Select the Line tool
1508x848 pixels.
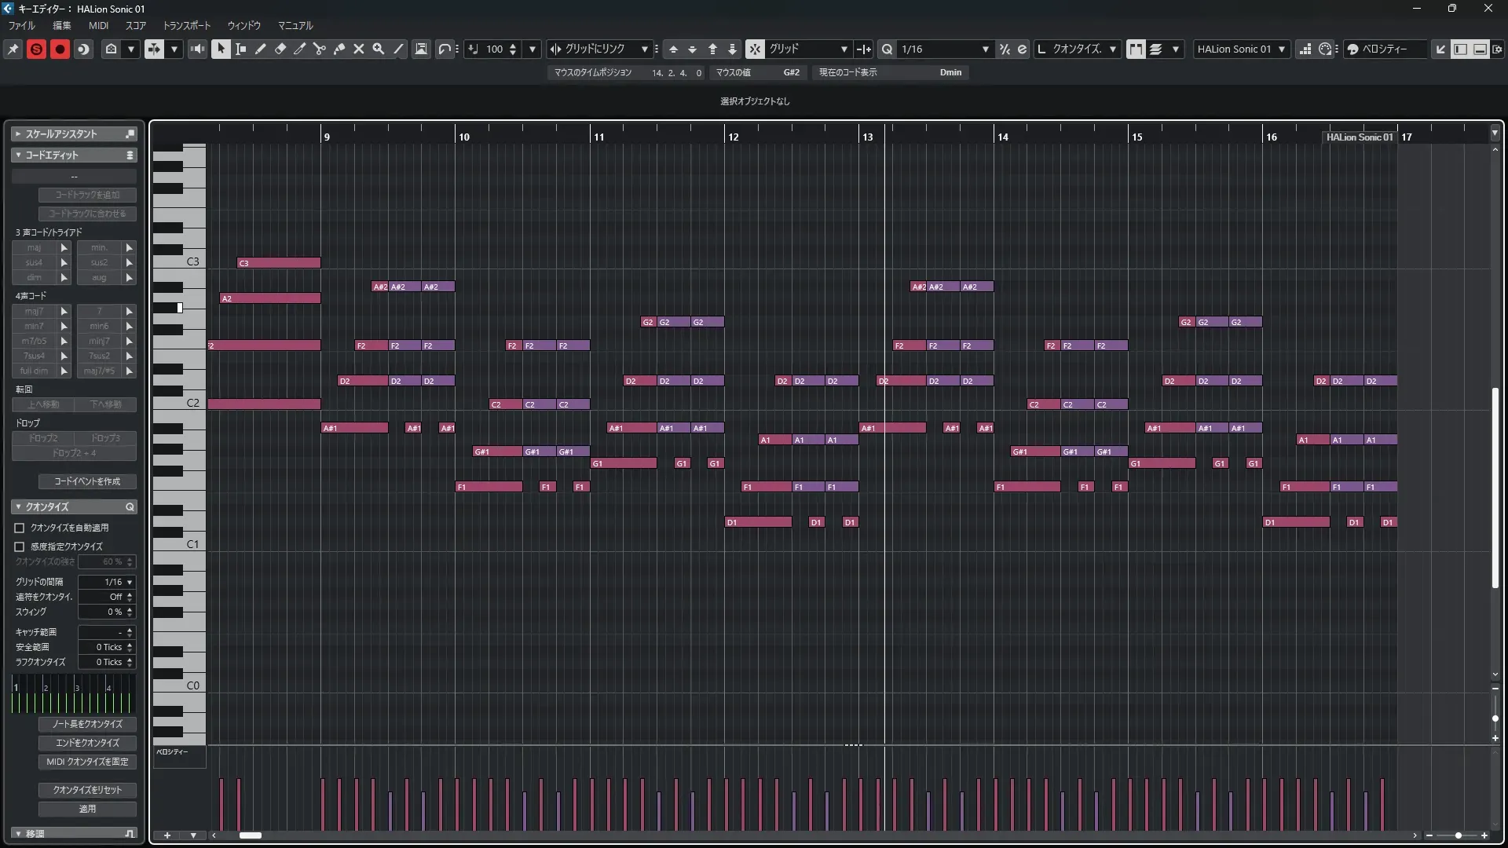399,49
